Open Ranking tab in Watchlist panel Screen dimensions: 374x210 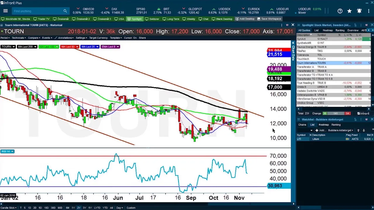(336, 125)
